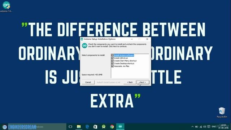231x130 pixels.
Task: Uncheck the Install USB driver option
Action: click(x=112, y=58)
